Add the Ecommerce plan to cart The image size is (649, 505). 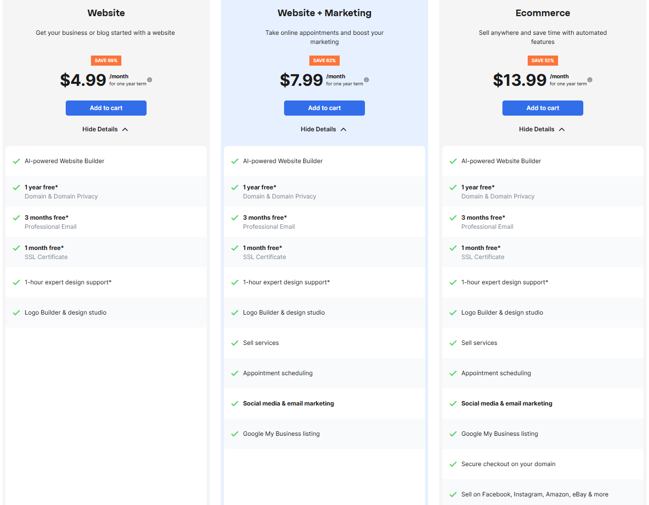click(x=543, y=108)
